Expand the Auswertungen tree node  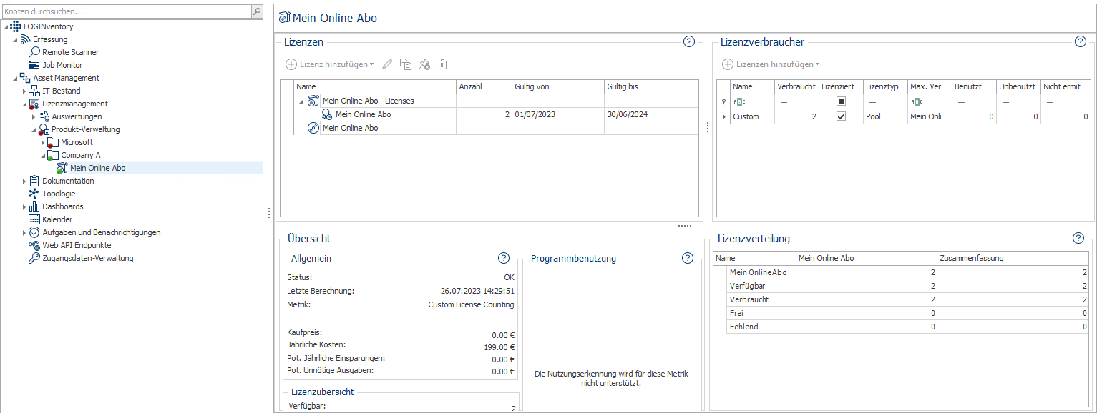click(34, 116)
